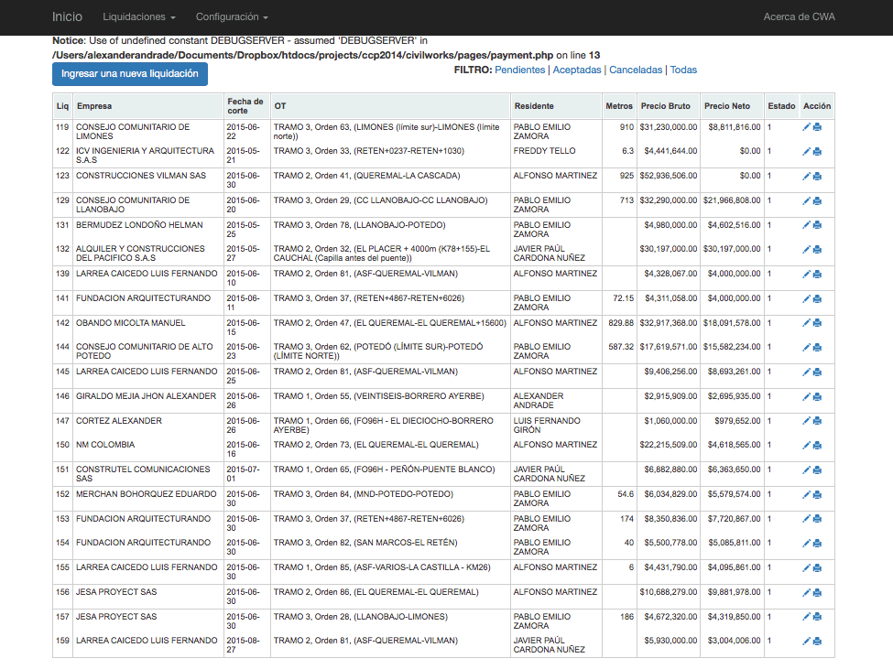Print liquidación 123 row
Image resolution: width=893 pixels, height=669 pixels.
pyautogui.click(x=817, y=177)
